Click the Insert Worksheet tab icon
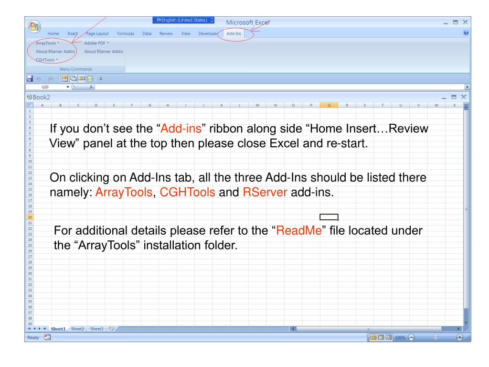This screenshot has width=489, height=367. [x=111, y=329]
